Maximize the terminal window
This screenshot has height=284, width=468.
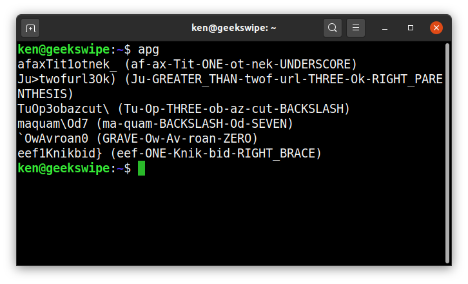coord(411,28)
